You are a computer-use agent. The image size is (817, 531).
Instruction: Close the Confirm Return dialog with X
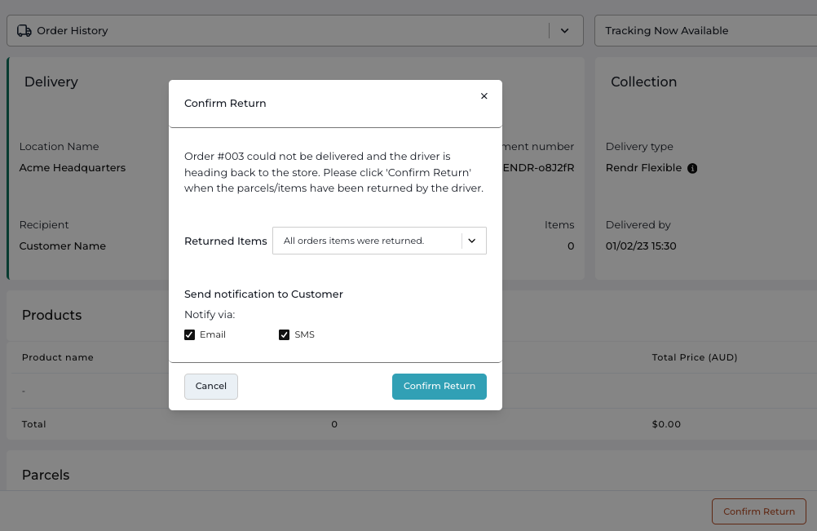(484, 96)
